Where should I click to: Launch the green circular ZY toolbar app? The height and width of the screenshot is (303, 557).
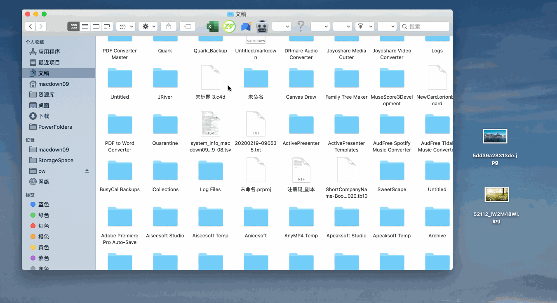[x=229, y=26]
